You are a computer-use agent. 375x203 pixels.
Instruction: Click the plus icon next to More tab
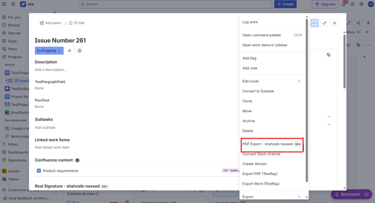point(367,32)
